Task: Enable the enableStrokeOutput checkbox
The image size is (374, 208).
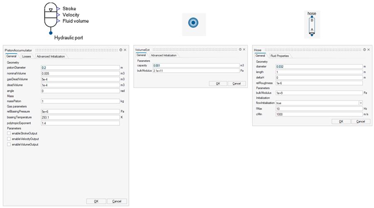Action: coord(9,133)
